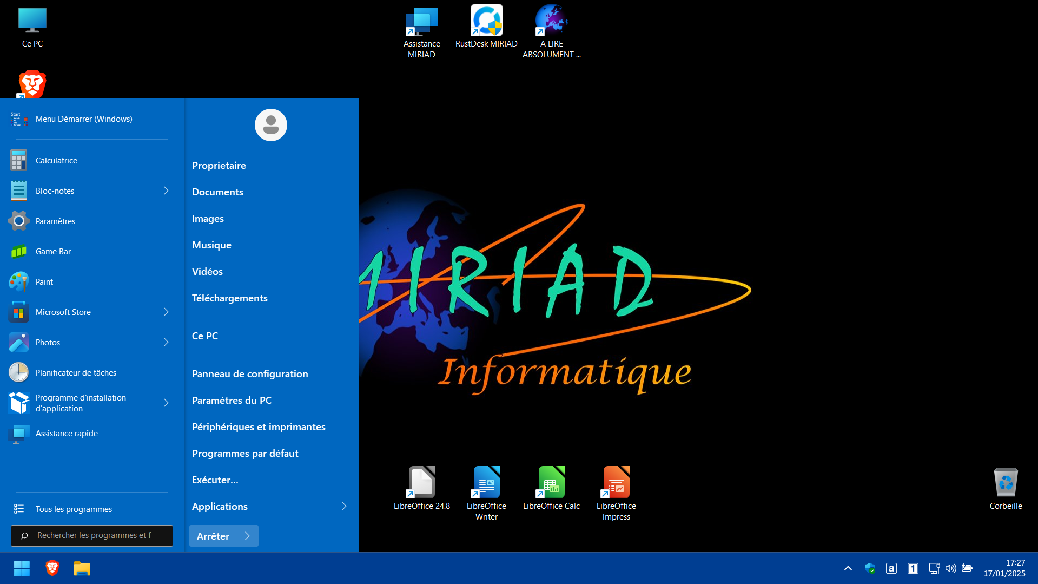Open Documents from the start menu
Viewport: 1038px width, 584px height.
pos(217,192)
